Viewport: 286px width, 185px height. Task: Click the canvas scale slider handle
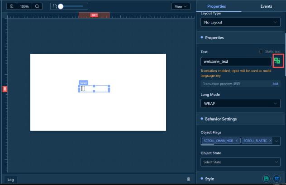click(x=61, y=7)
